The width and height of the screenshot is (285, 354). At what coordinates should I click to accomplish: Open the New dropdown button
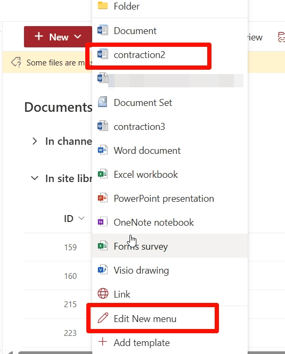tap(58, 37)
